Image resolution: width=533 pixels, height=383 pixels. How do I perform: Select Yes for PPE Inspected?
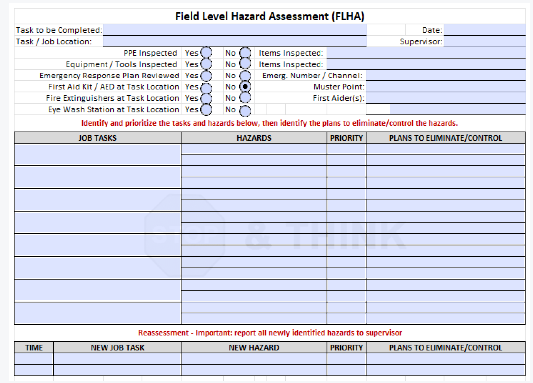coord(205,52)
